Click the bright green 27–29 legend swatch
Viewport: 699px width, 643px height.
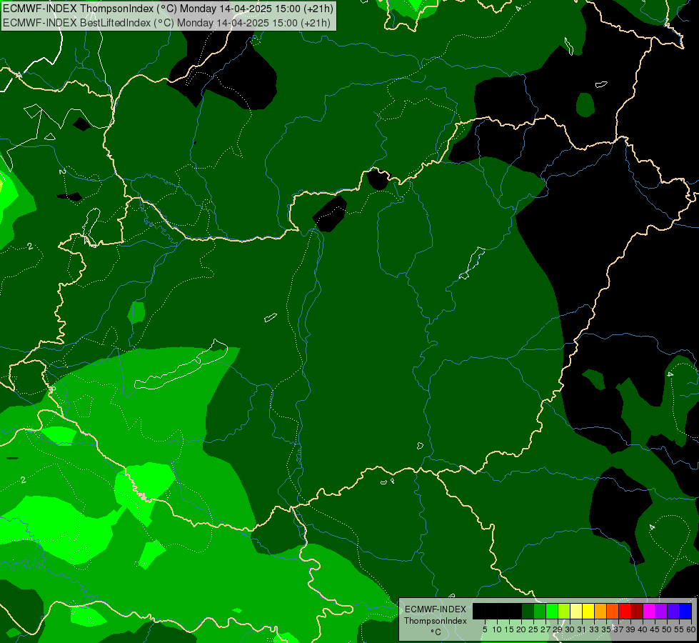coord(552,611)
